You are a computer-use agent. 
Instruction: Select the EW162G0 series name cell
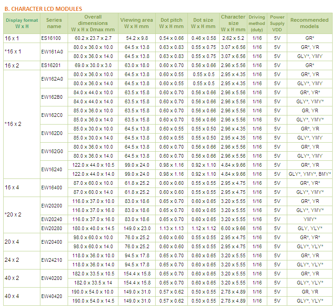coord(54,151)
